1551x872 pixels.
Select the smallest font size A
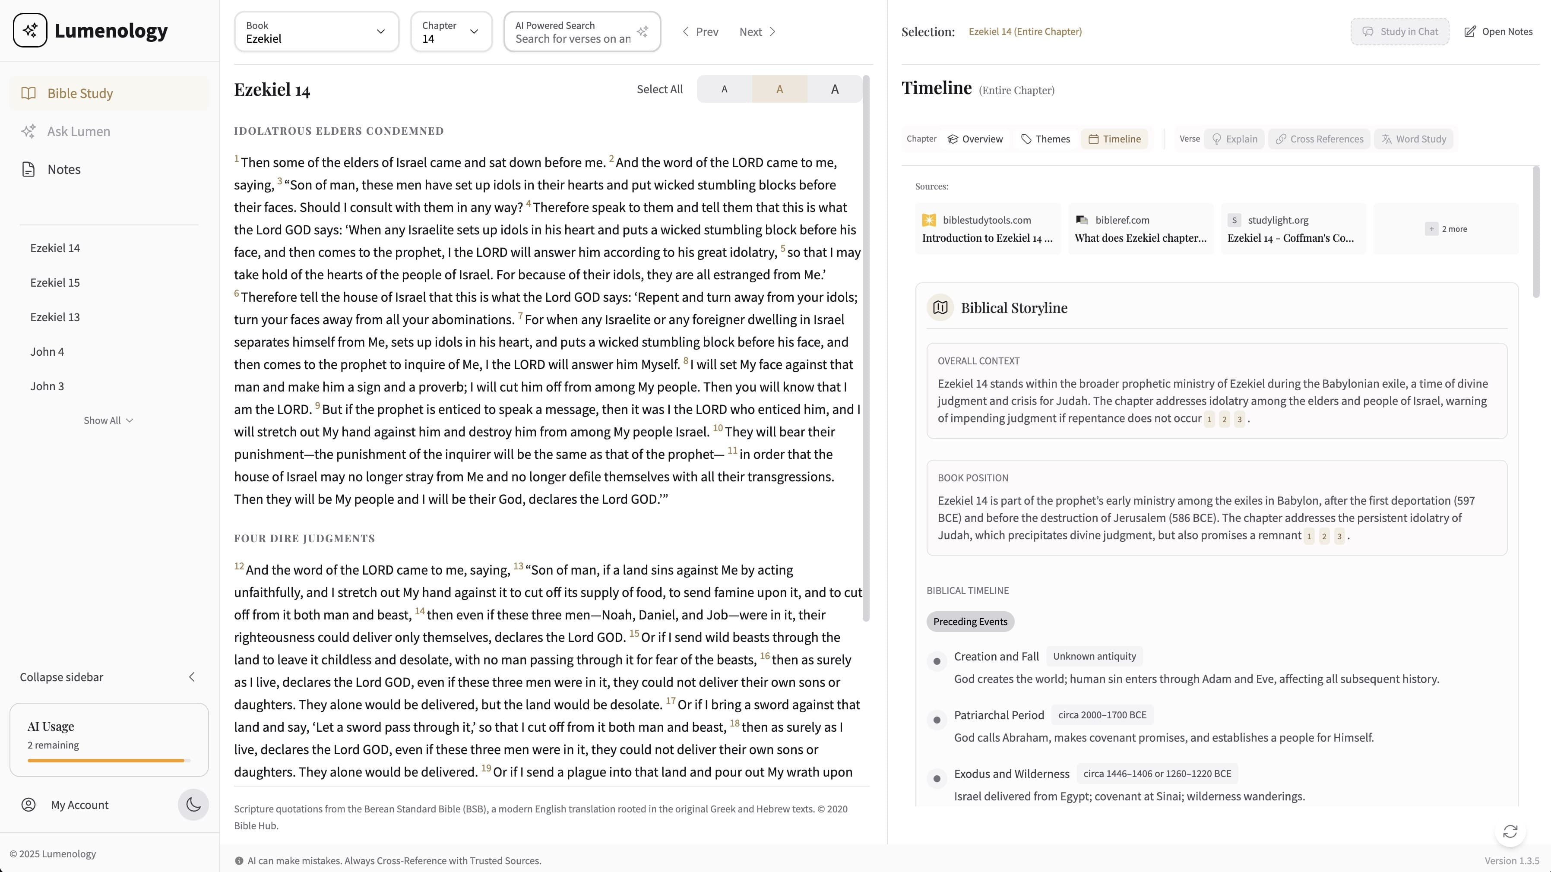(x=724, y=89)
